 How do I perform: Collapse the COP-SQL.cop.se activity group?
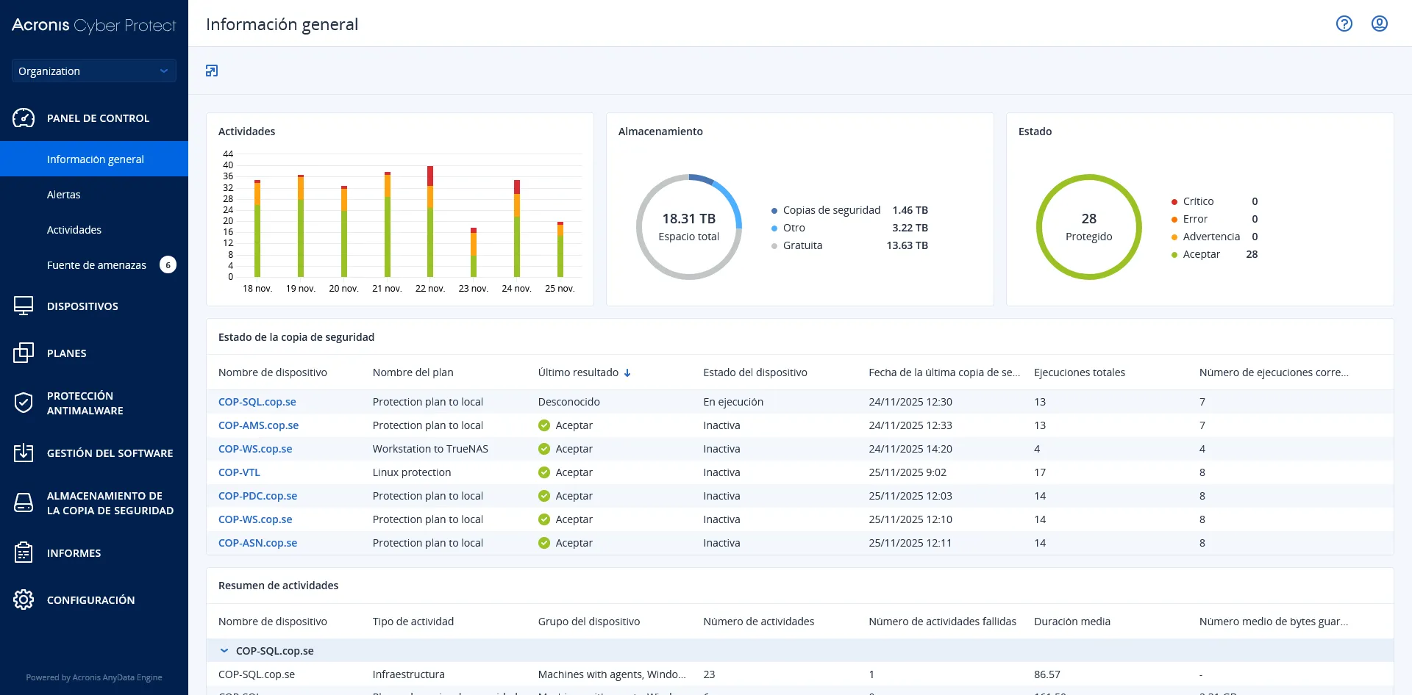[224, 650]
